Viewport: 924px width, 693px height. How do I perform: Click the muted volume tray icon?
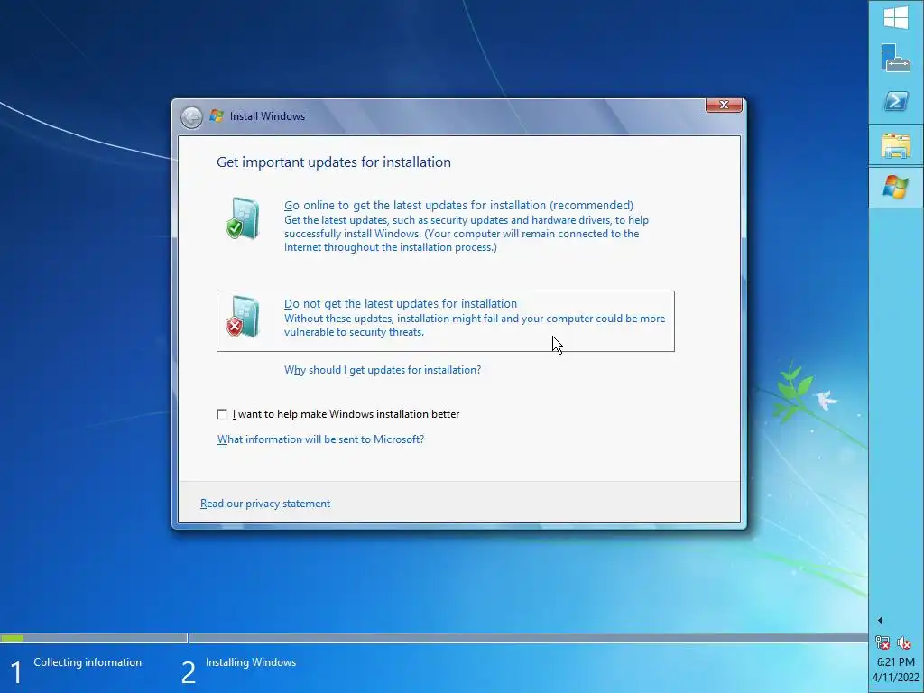click(903, 642)
